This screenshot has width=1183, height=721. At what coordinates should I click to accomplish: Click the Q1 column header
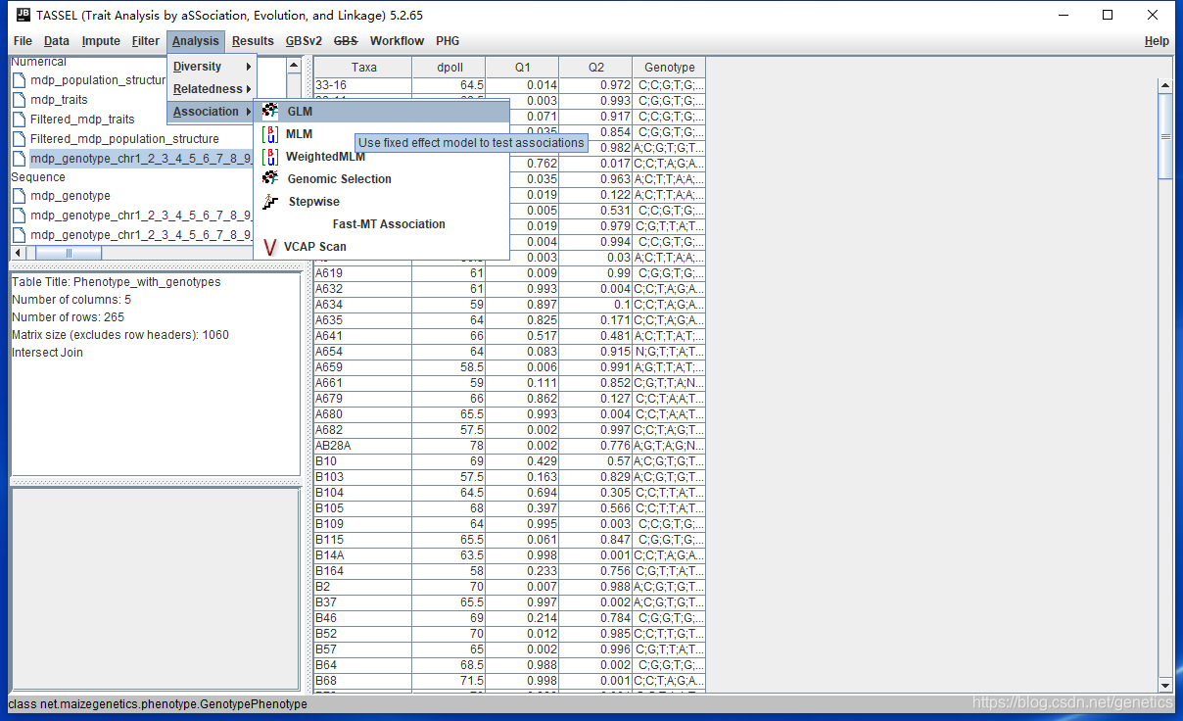pyautogui.click(x=522, y=68)
